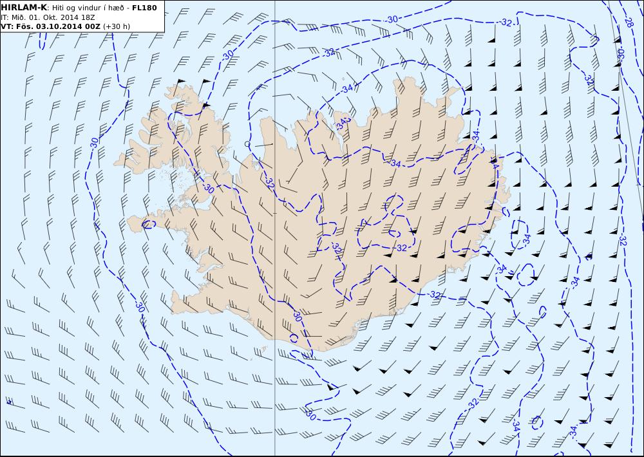Screen dimensions: 644x457
Task: Select the FL180 flight level label
Action: pos(144,8)
